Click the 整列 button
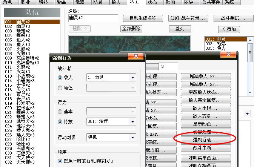This screenshot has width=254, height=167. (180, 29)
